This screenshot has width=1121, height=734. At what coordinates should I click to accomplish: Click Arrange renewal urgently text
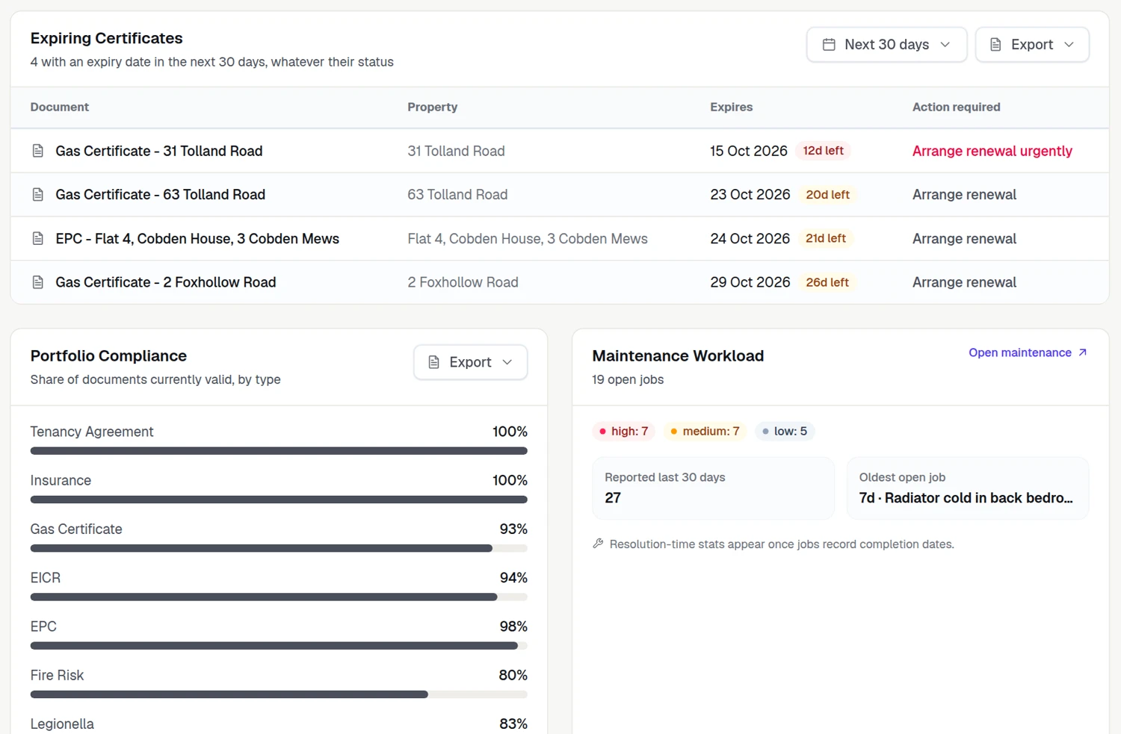(992, 151)
